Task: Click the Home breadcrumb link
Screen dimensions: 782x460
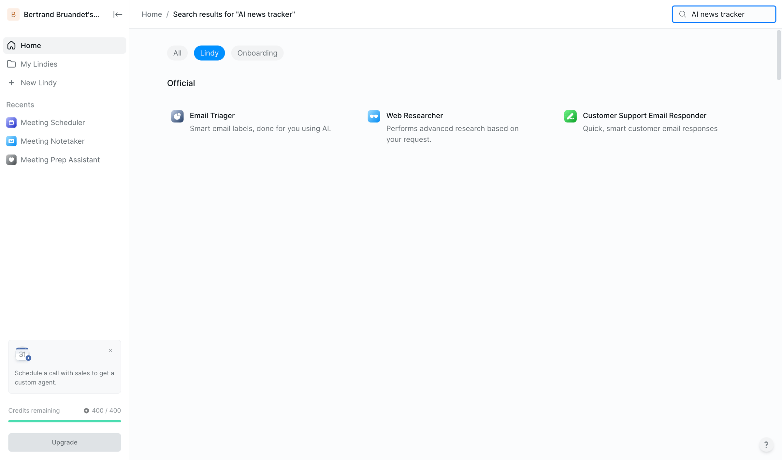Action: [x=152, y=14]
